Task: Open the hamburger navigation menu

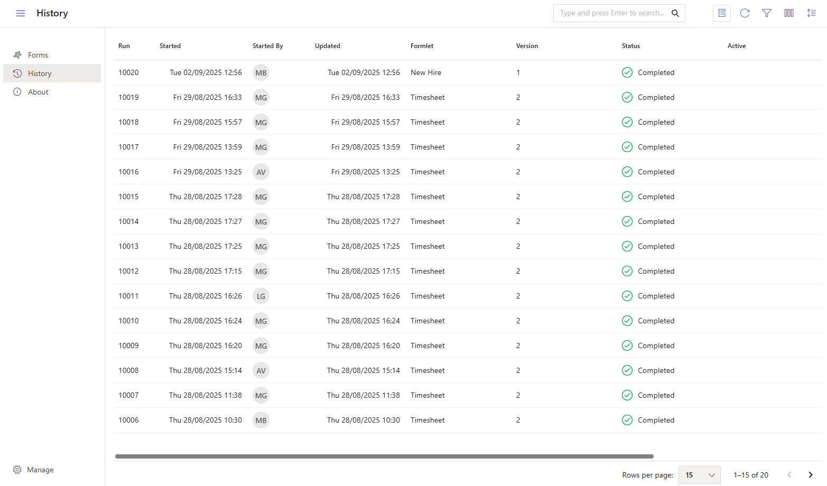Action: pos(21,13)
